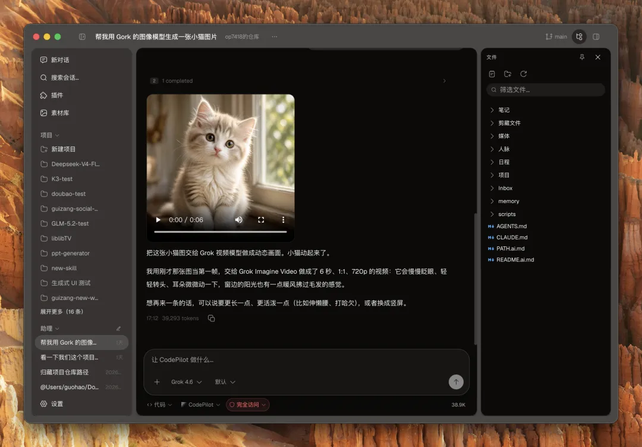Collapse the 助理 section header
The height and width of the screenshot is (447, 642).
(x=49, y=329)
